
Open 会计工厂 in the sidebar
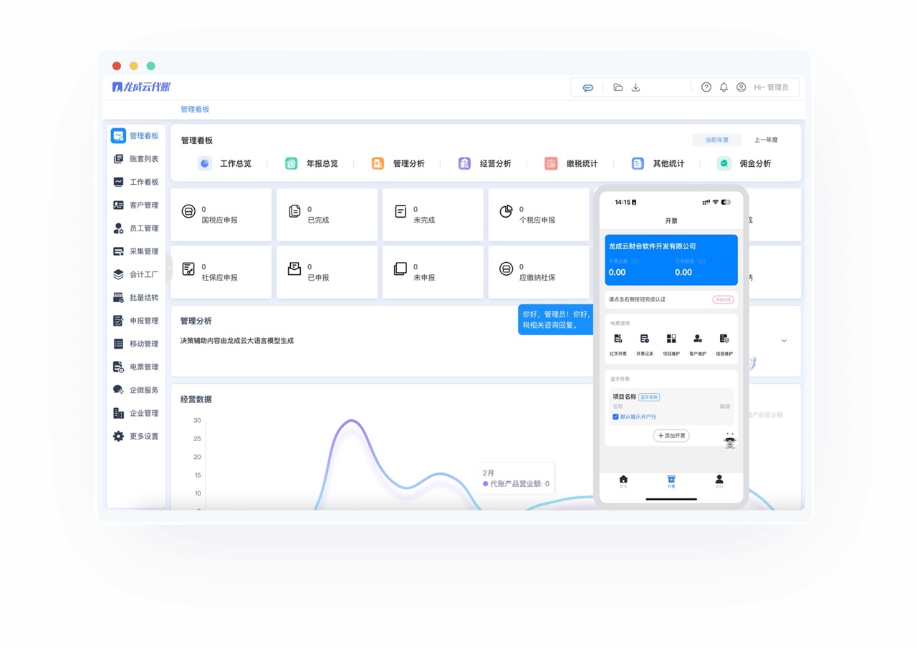(x=136, y=274)
